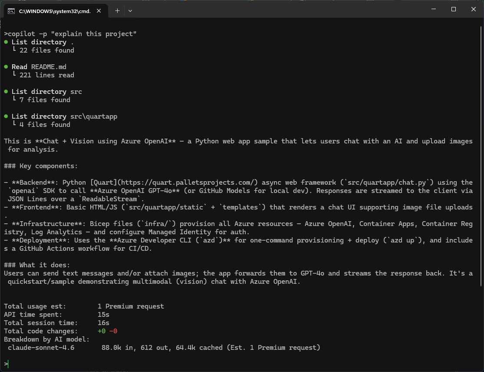The height and width of the screenshot is (372, 484).
Task: Click the "+0" code changes value
Action: (x=101, y=331)
